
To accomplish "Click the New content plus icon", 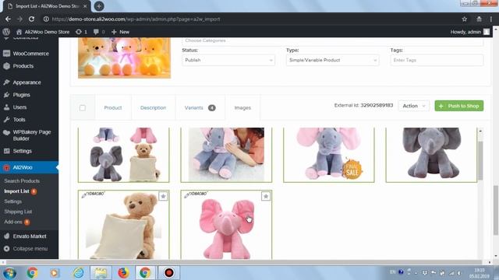I will pyautogui.click(x=114, y=32).
